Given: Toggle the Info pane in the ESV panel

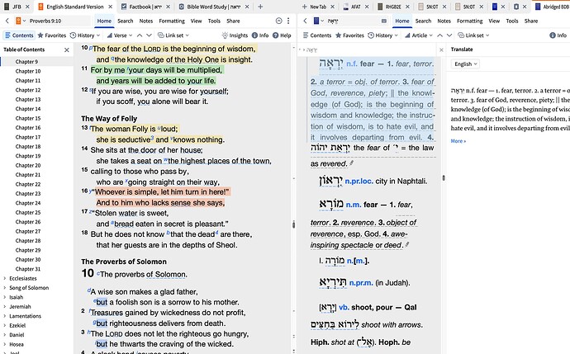Looking at the screenshot, I should pyautogui.click(x=260, y=35).
